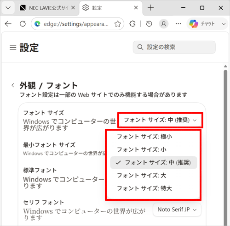This screenshot has width=230, height=226.
Task: Open the settings hamburger menu
Action: pos(13,47)
